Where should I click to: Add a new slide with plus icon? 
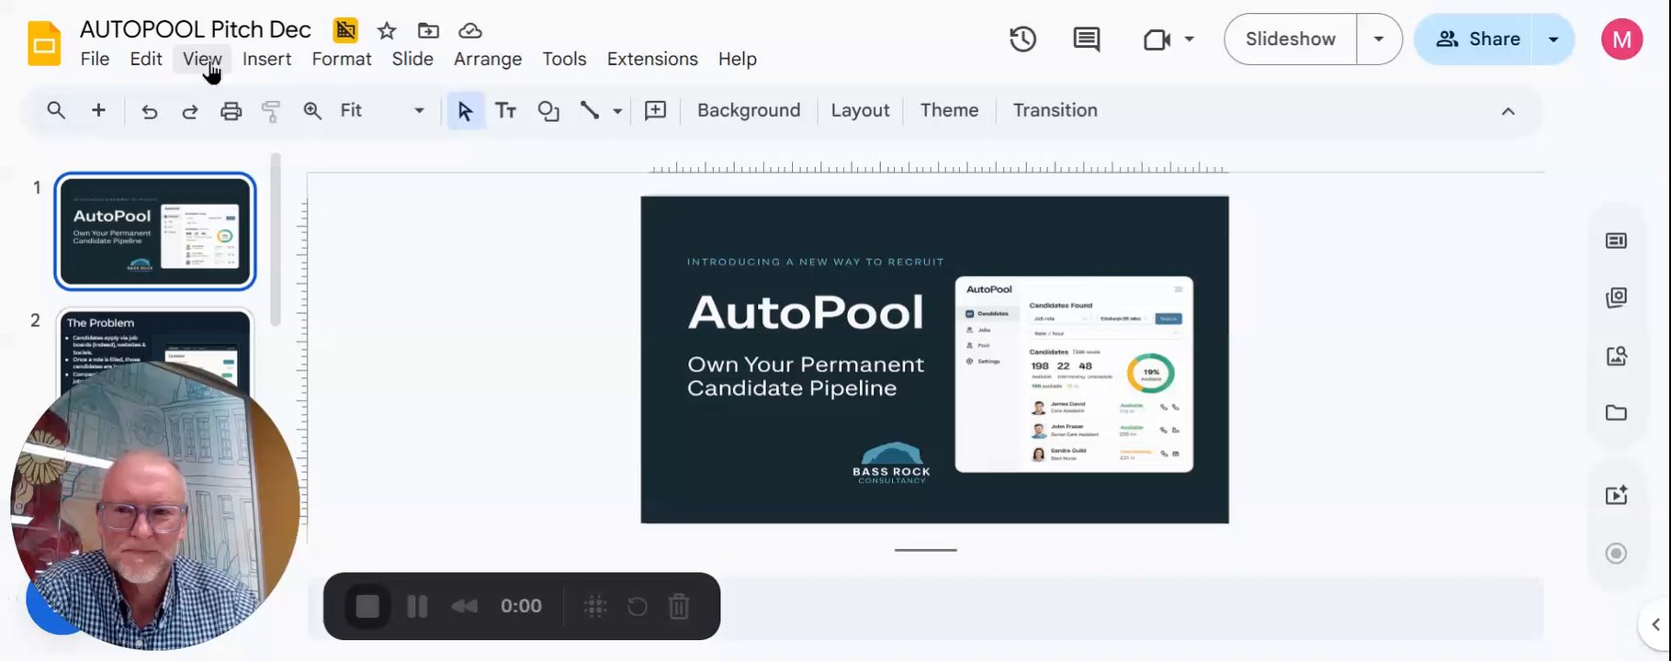98,110
